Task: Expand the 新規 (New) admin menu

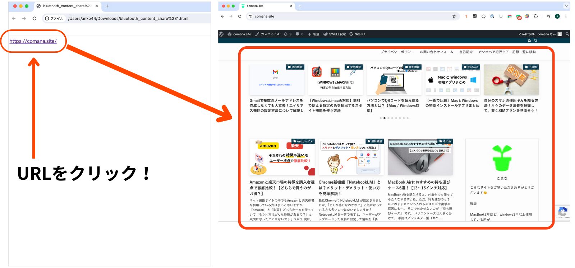Action: 313,34
